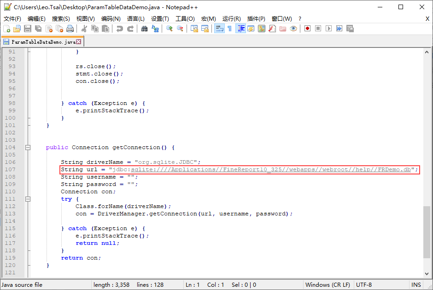This screenshot has width=433, height=290.
Task: Open a file using the folder icon
Action: tap(17, 29)
